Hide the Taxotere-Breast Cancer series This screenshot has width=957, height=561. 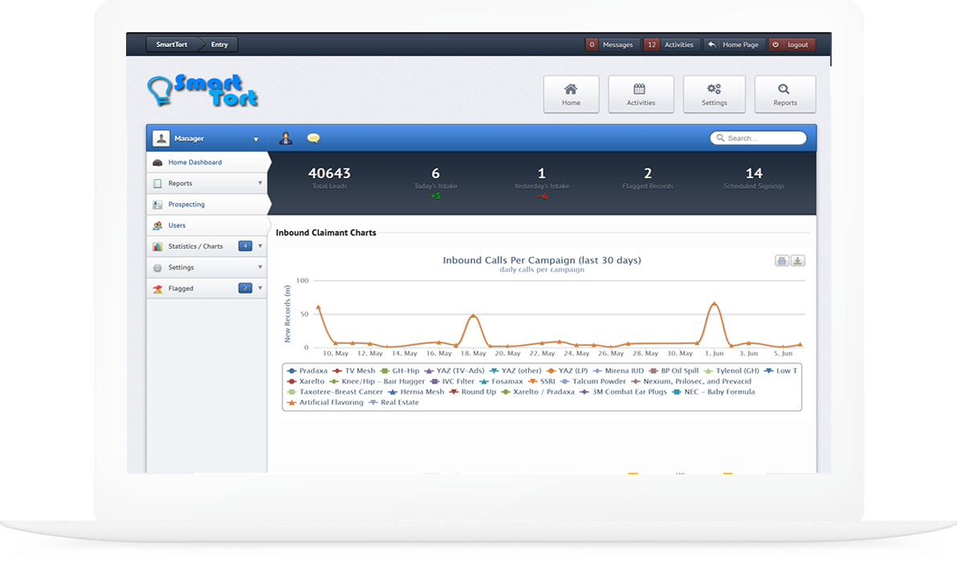[335, 392]
